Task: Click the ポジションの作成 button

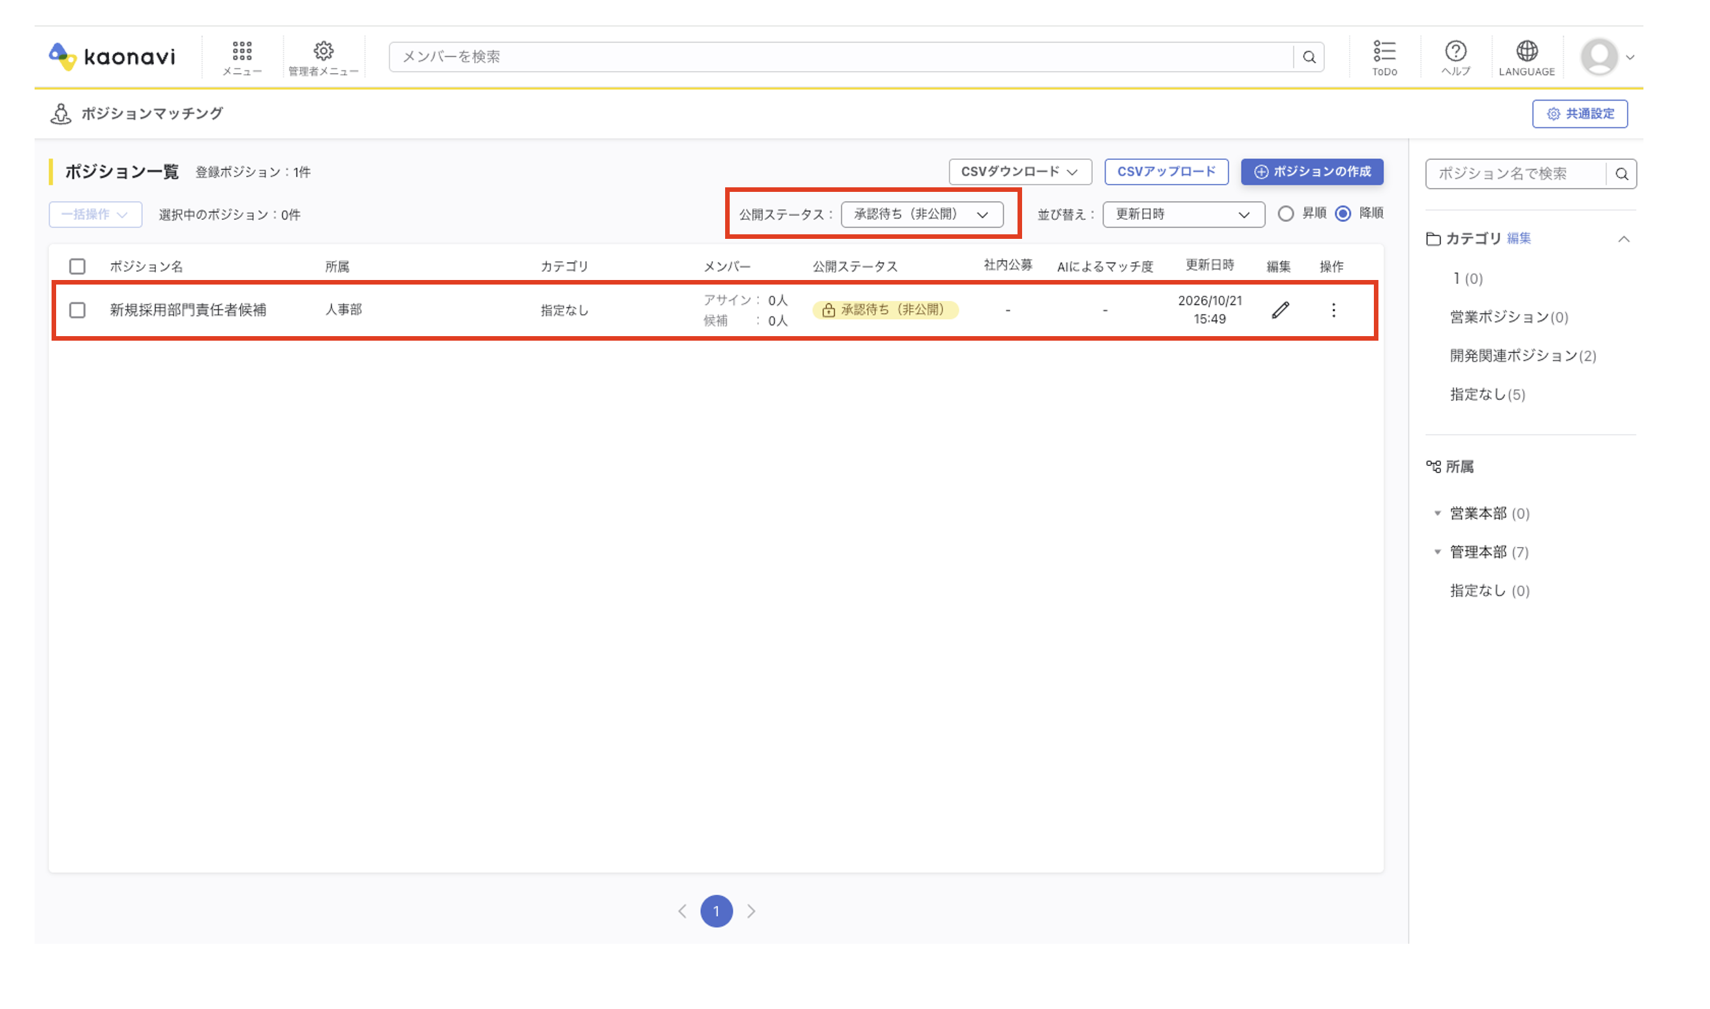Action: point(1312,172)
